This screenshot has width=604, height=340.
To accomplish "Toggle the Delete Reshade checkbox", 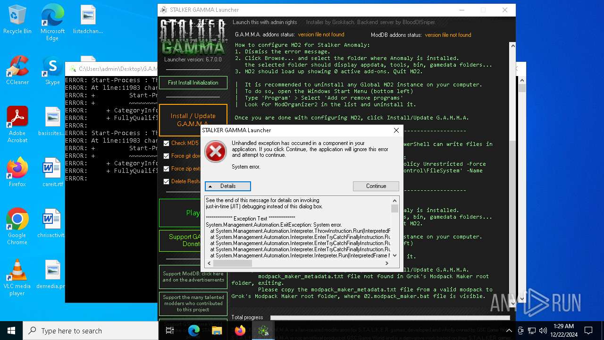I will [166, 181].
